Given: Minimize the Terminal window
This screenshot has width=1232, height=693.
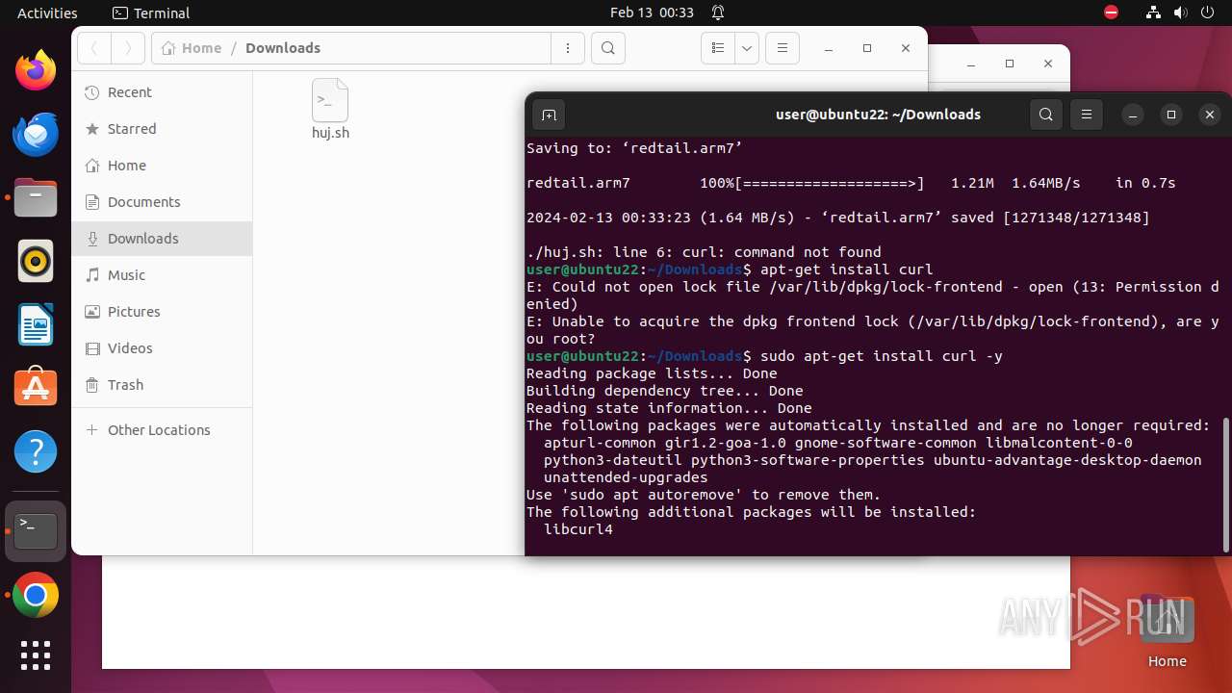Looking at the screenshot, I should (x=1133, y=115).
